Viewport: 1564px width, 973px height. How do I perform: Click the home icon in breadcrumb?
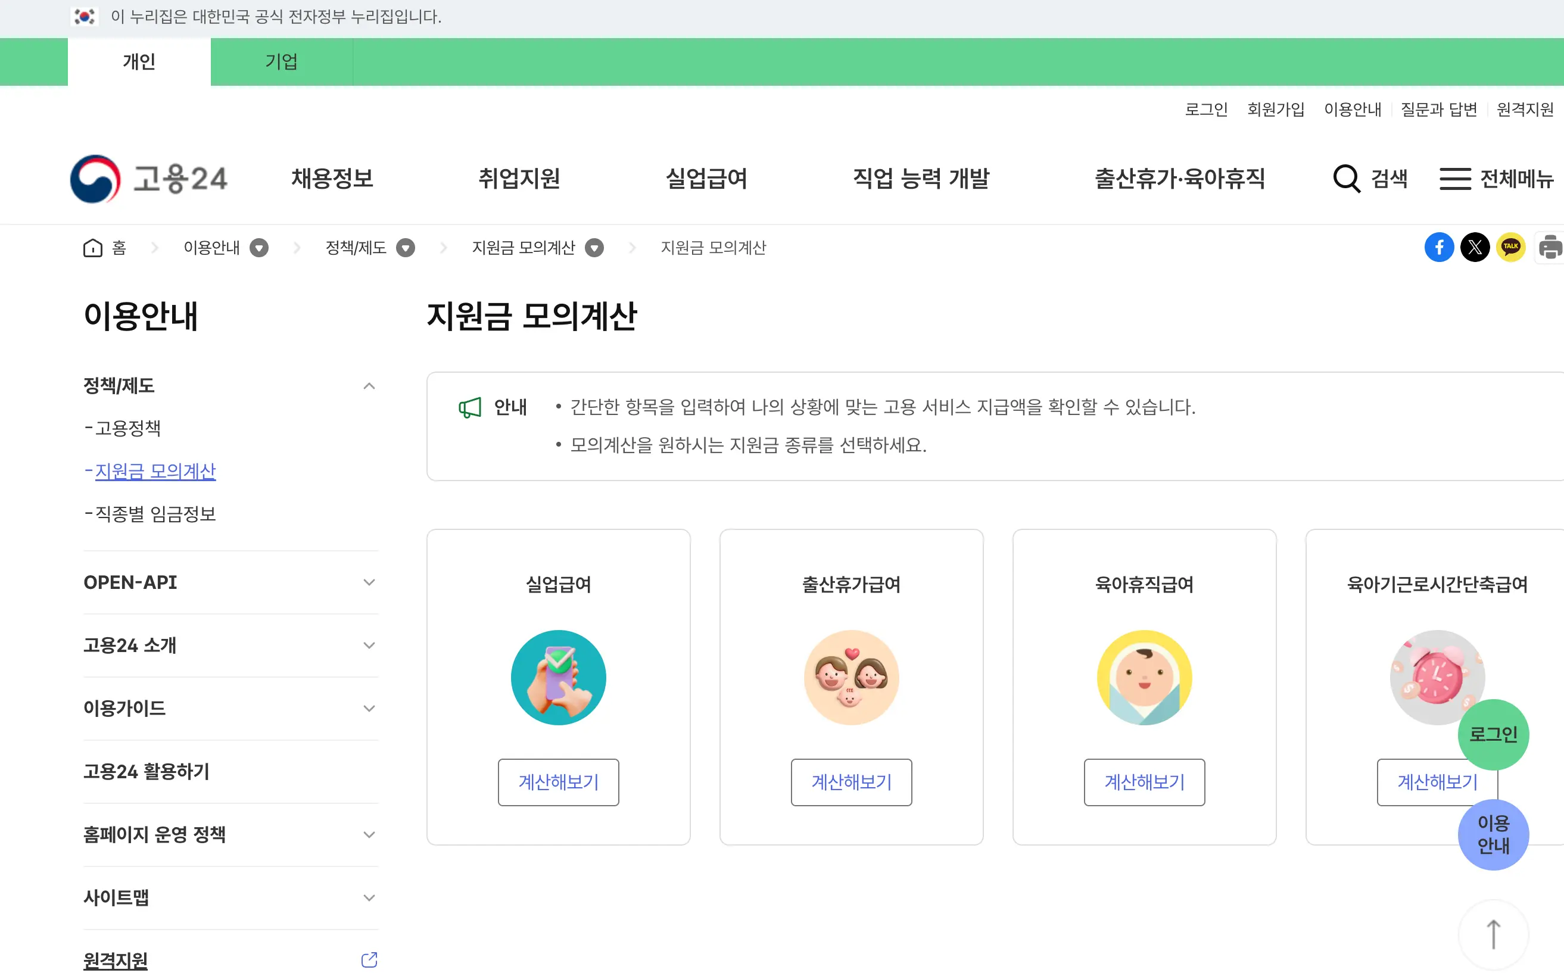click(x=93, y=248)
